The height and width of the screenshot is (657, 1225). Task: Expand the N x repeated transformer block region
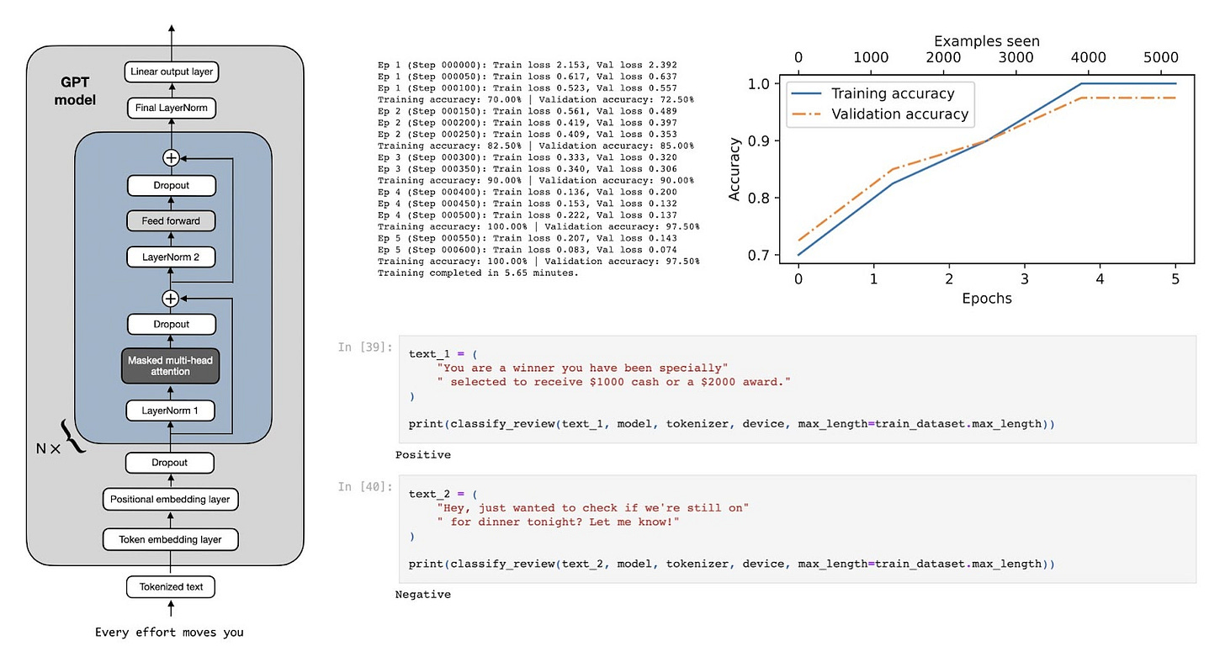click(x=50, y=448)
